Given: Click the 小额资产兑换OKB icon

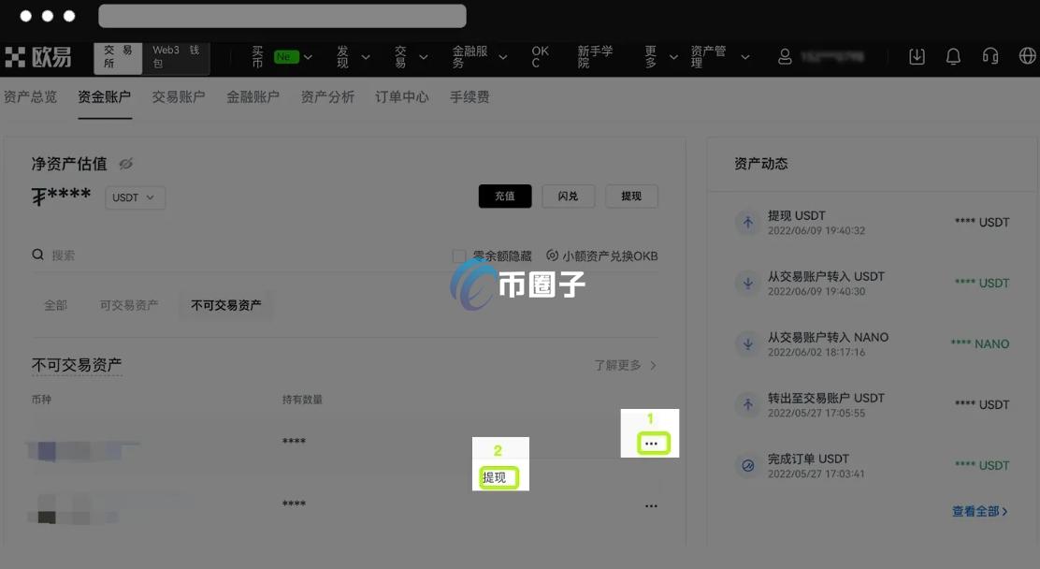Looking at the screenshot, I should point(555,255).
